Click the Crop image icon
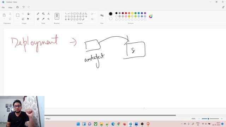This screenshot has width=226, height=127. pyautogui.click(x=23, y=14)
